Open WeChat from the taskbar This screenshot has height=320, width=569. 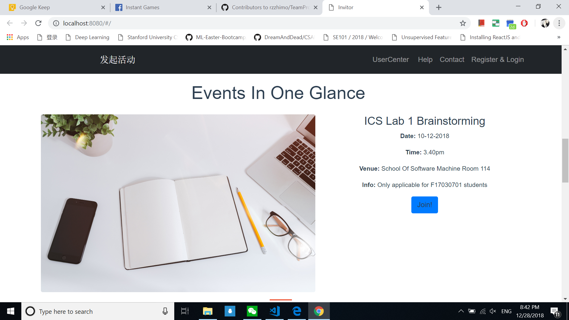[252, 311]
